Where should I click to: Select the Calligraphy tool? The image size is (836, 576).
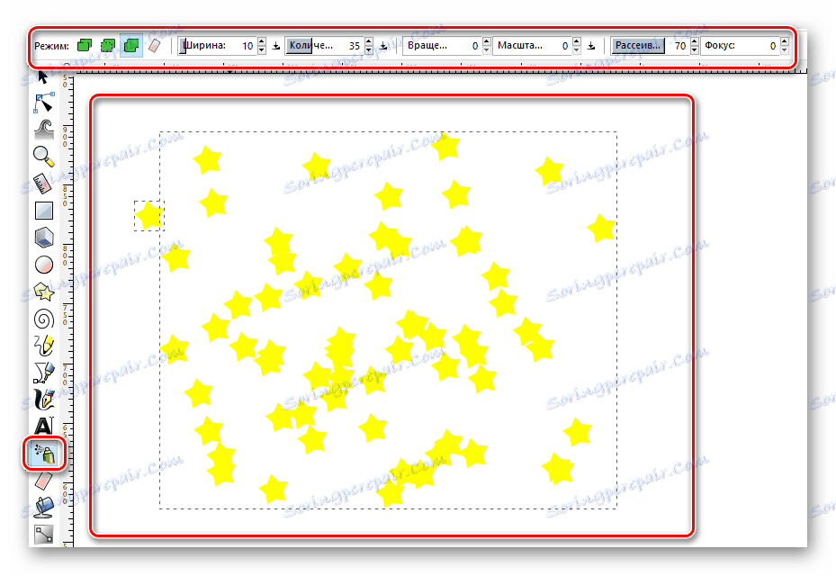(44, 400)
